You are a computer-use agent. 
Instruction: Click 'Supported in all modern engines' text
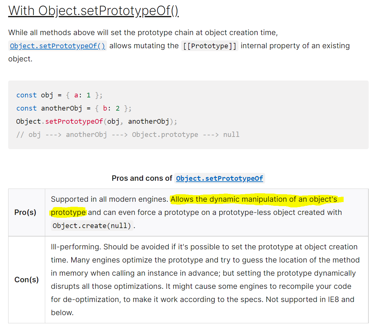click(x=110, y=199)
